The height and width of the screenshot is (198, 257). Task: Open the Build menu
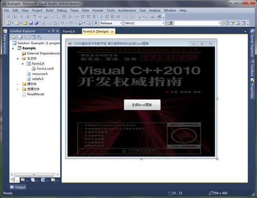point(49,10)
